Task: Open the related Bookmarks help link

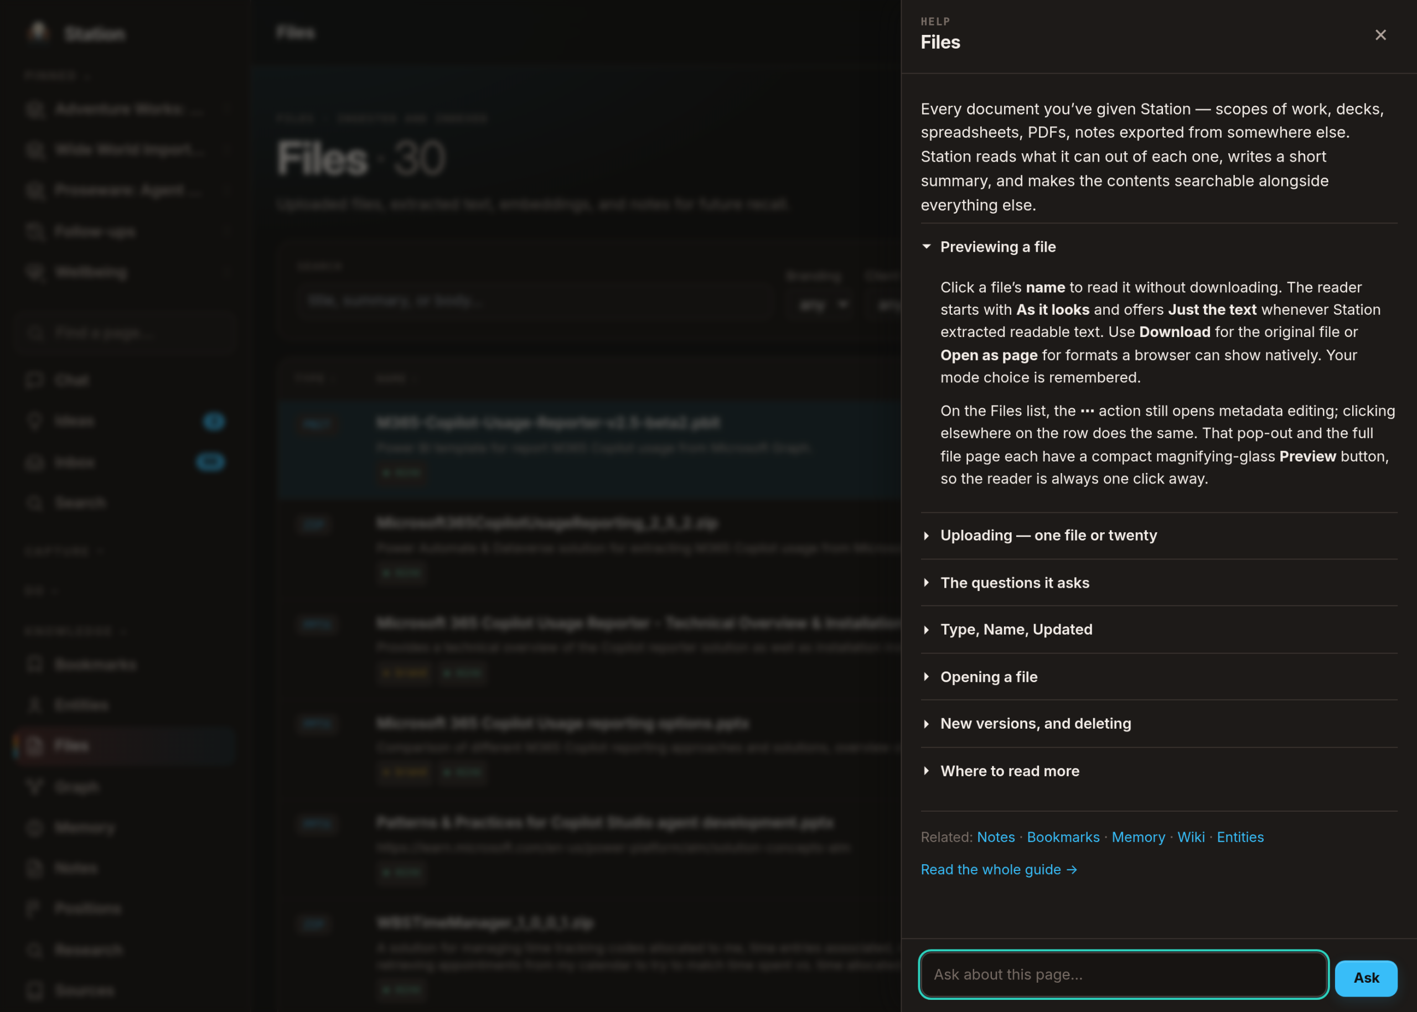Action: tap(1063, 837)
